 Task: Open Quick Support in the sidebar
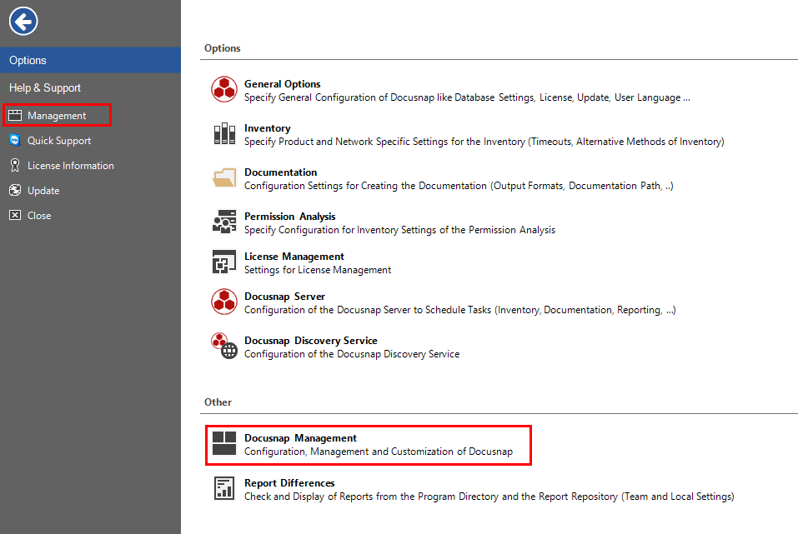tap(59, 140)
